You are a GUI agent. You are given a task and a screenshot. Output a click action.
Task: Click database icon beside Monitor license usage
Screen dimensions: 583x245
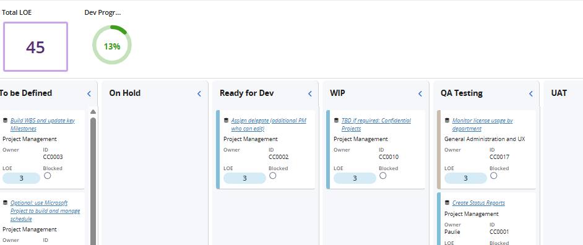pyautogui.click(x=447, y=121)
